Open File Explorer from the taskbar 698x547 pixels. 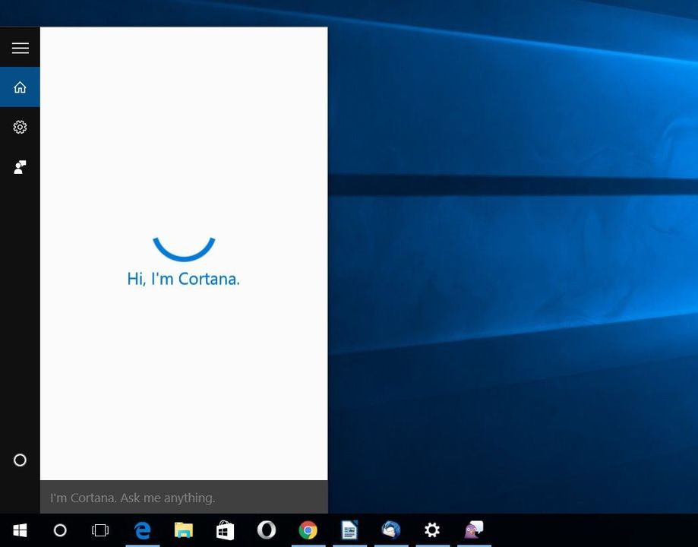coord(183,530)
